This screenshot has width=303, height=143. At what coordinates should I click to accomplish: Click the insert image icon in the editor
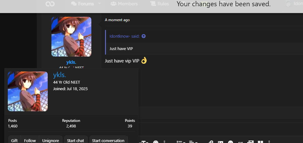[x=221, y=142]
